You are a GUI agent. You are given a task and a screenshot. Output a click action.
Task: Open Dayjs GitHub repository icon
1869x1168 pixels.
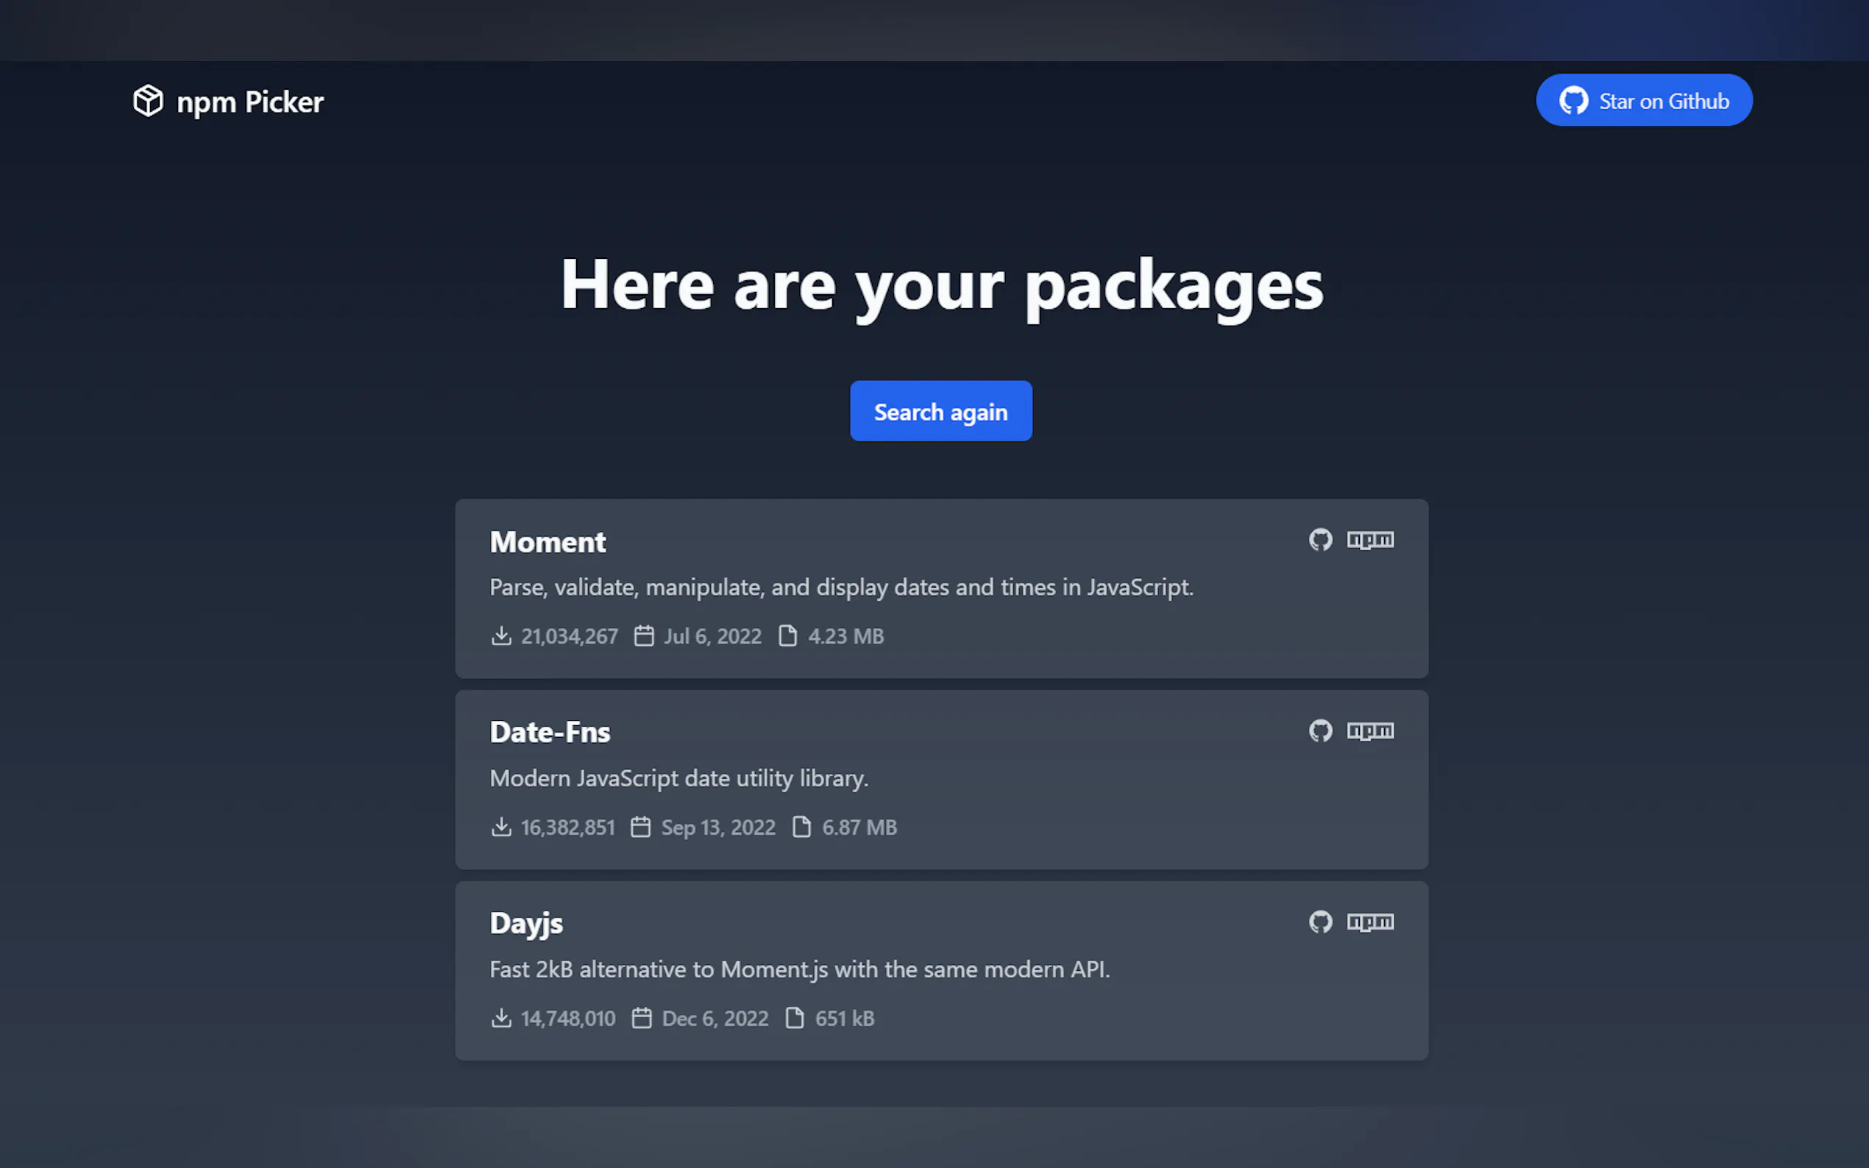pos(1320,921)
